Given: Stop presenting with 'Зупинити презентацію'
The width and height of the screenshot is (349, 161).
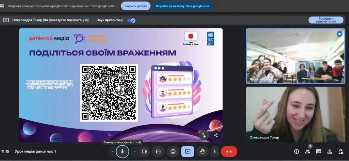Looking at the screenshot, I should (x=326, y=20).
